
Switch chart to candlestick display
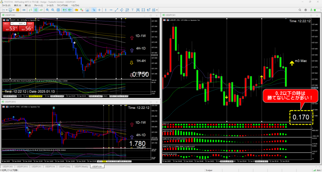pos(36,10)
